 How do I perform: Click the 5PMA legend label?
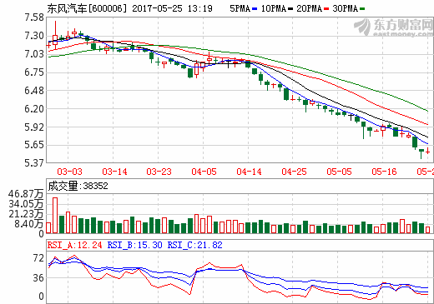(x=240, y=8)
